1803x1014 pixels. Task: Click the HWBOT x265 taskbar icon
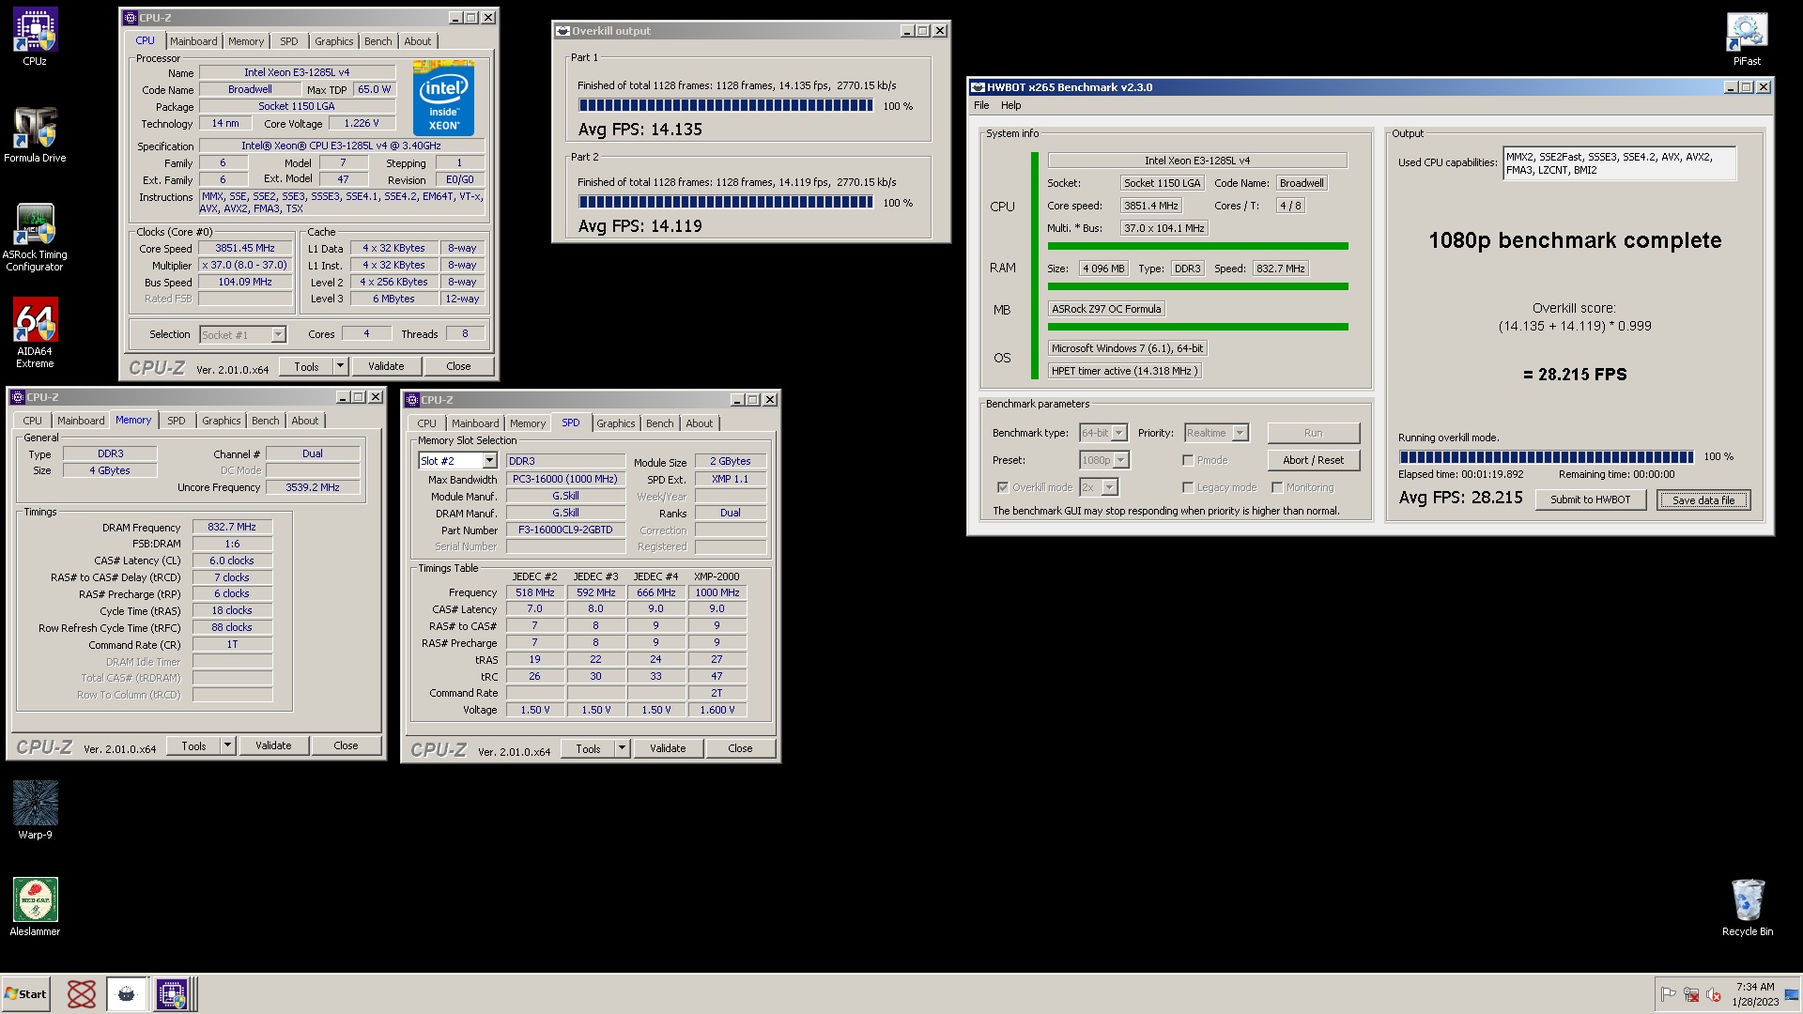tap(127, 994)
